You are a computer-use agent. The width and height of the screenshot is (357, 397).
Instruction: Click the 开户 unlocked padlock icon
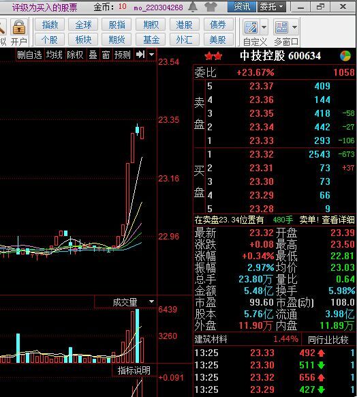click(19, 27)
